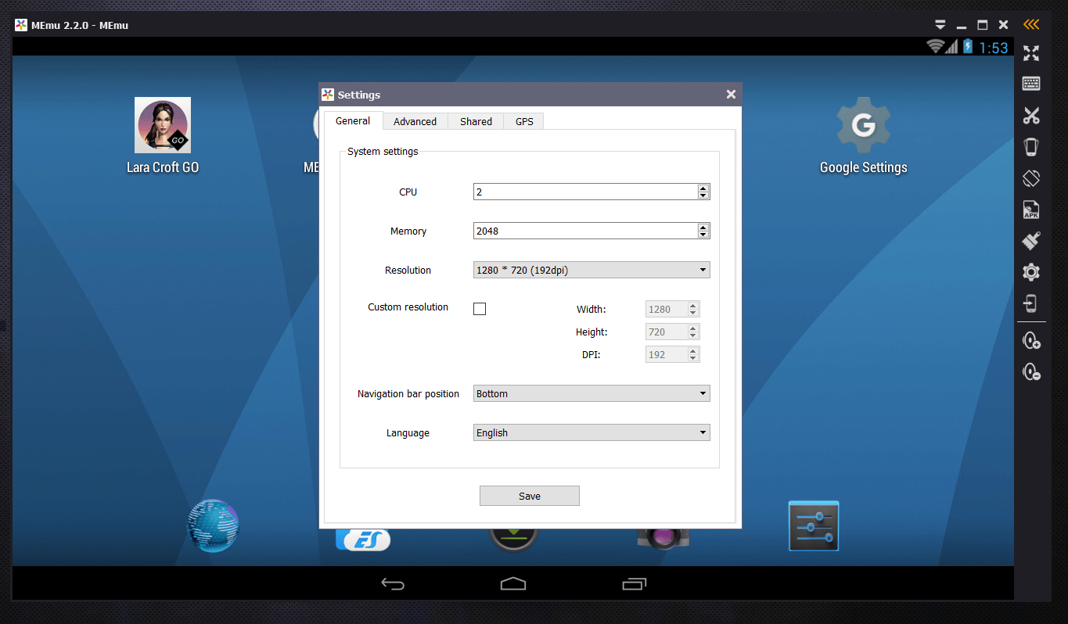Select the scissors screenshot tool
The image size is (1068, 624).
click(x=1031, y=116)
